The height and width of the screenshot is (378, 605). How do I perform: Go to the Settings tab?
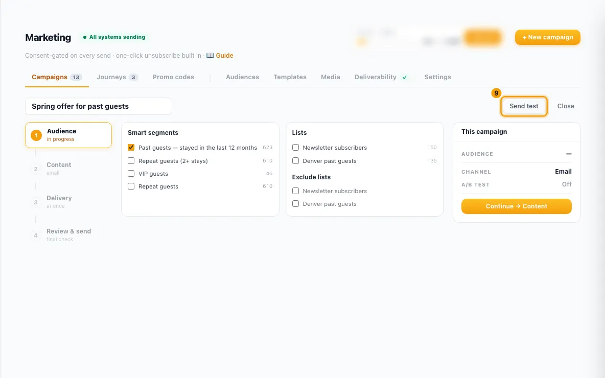coord(437,77)
